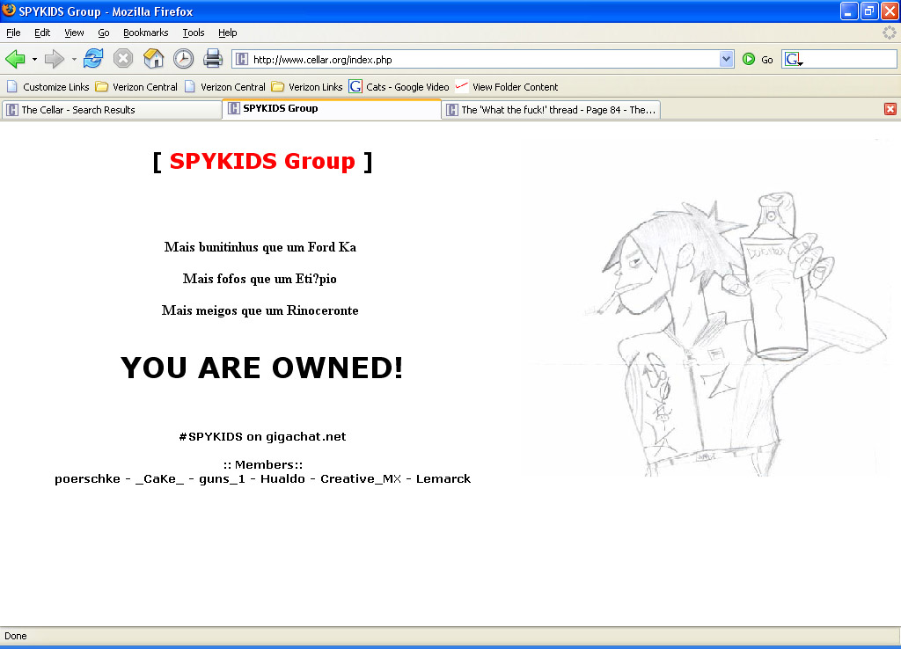Go to the Home page icon

[x=153, y=59]
